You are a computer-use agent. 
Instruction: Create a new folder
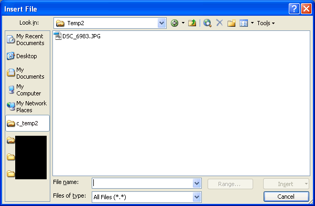[x=232, y=23]
